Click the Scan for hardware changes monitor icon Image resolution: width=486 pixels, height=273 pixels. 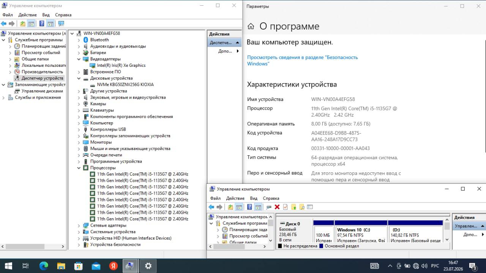[x=61, y=24]
